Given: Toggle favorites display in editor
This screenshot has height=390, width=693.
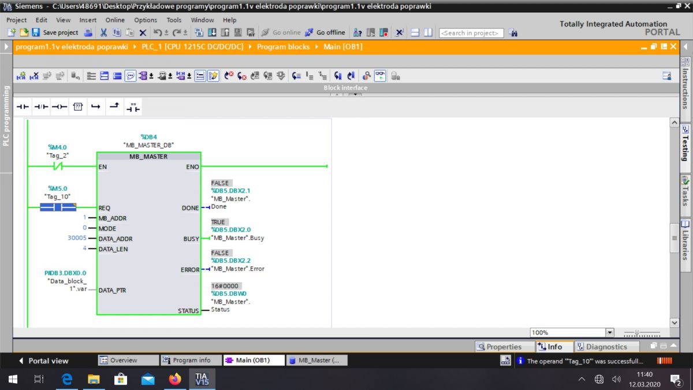Looking at the screenshot, I should (x=213, y=76).
